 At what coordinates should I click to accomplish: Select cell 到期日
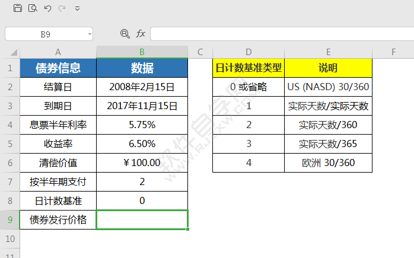58,106
